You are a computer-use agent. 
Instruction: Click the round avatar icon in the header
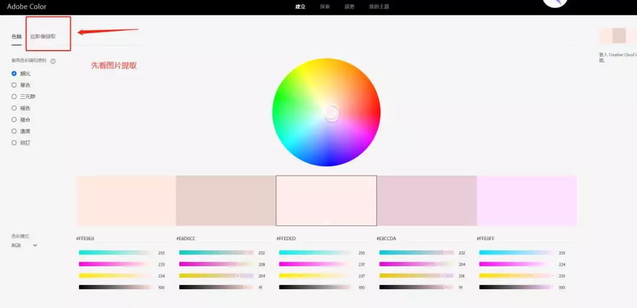coord(554,3)
